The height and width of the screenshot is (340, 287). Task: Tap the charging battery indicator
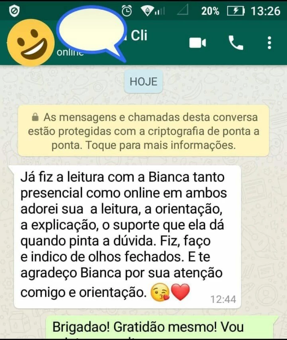tap(236, 11)
